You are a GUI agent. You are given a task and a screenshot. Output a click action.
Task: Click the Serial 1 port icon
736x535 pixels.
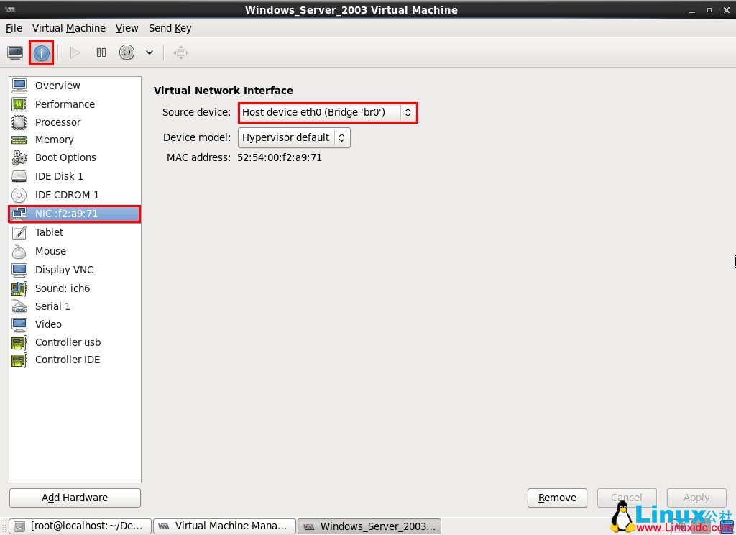point(19,306)
